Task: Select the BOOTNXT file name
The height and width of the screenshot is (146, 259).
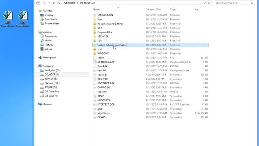Action: tap(103, 79)
